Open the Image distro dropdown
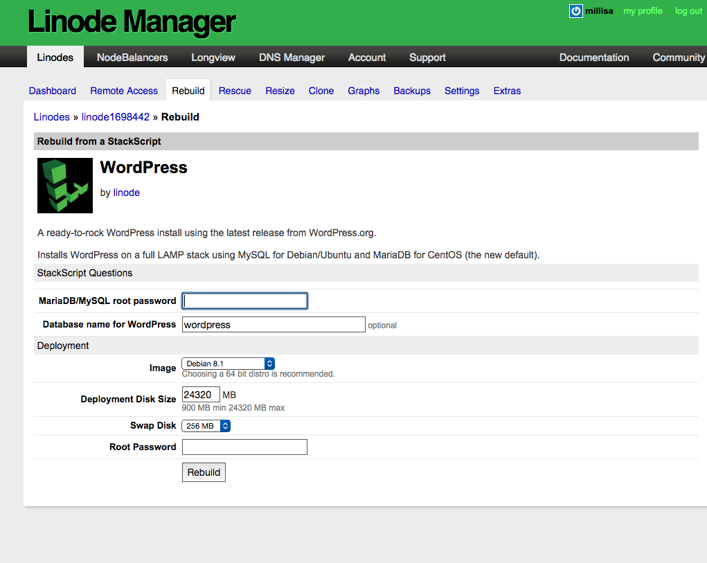 tap(228, 364)
